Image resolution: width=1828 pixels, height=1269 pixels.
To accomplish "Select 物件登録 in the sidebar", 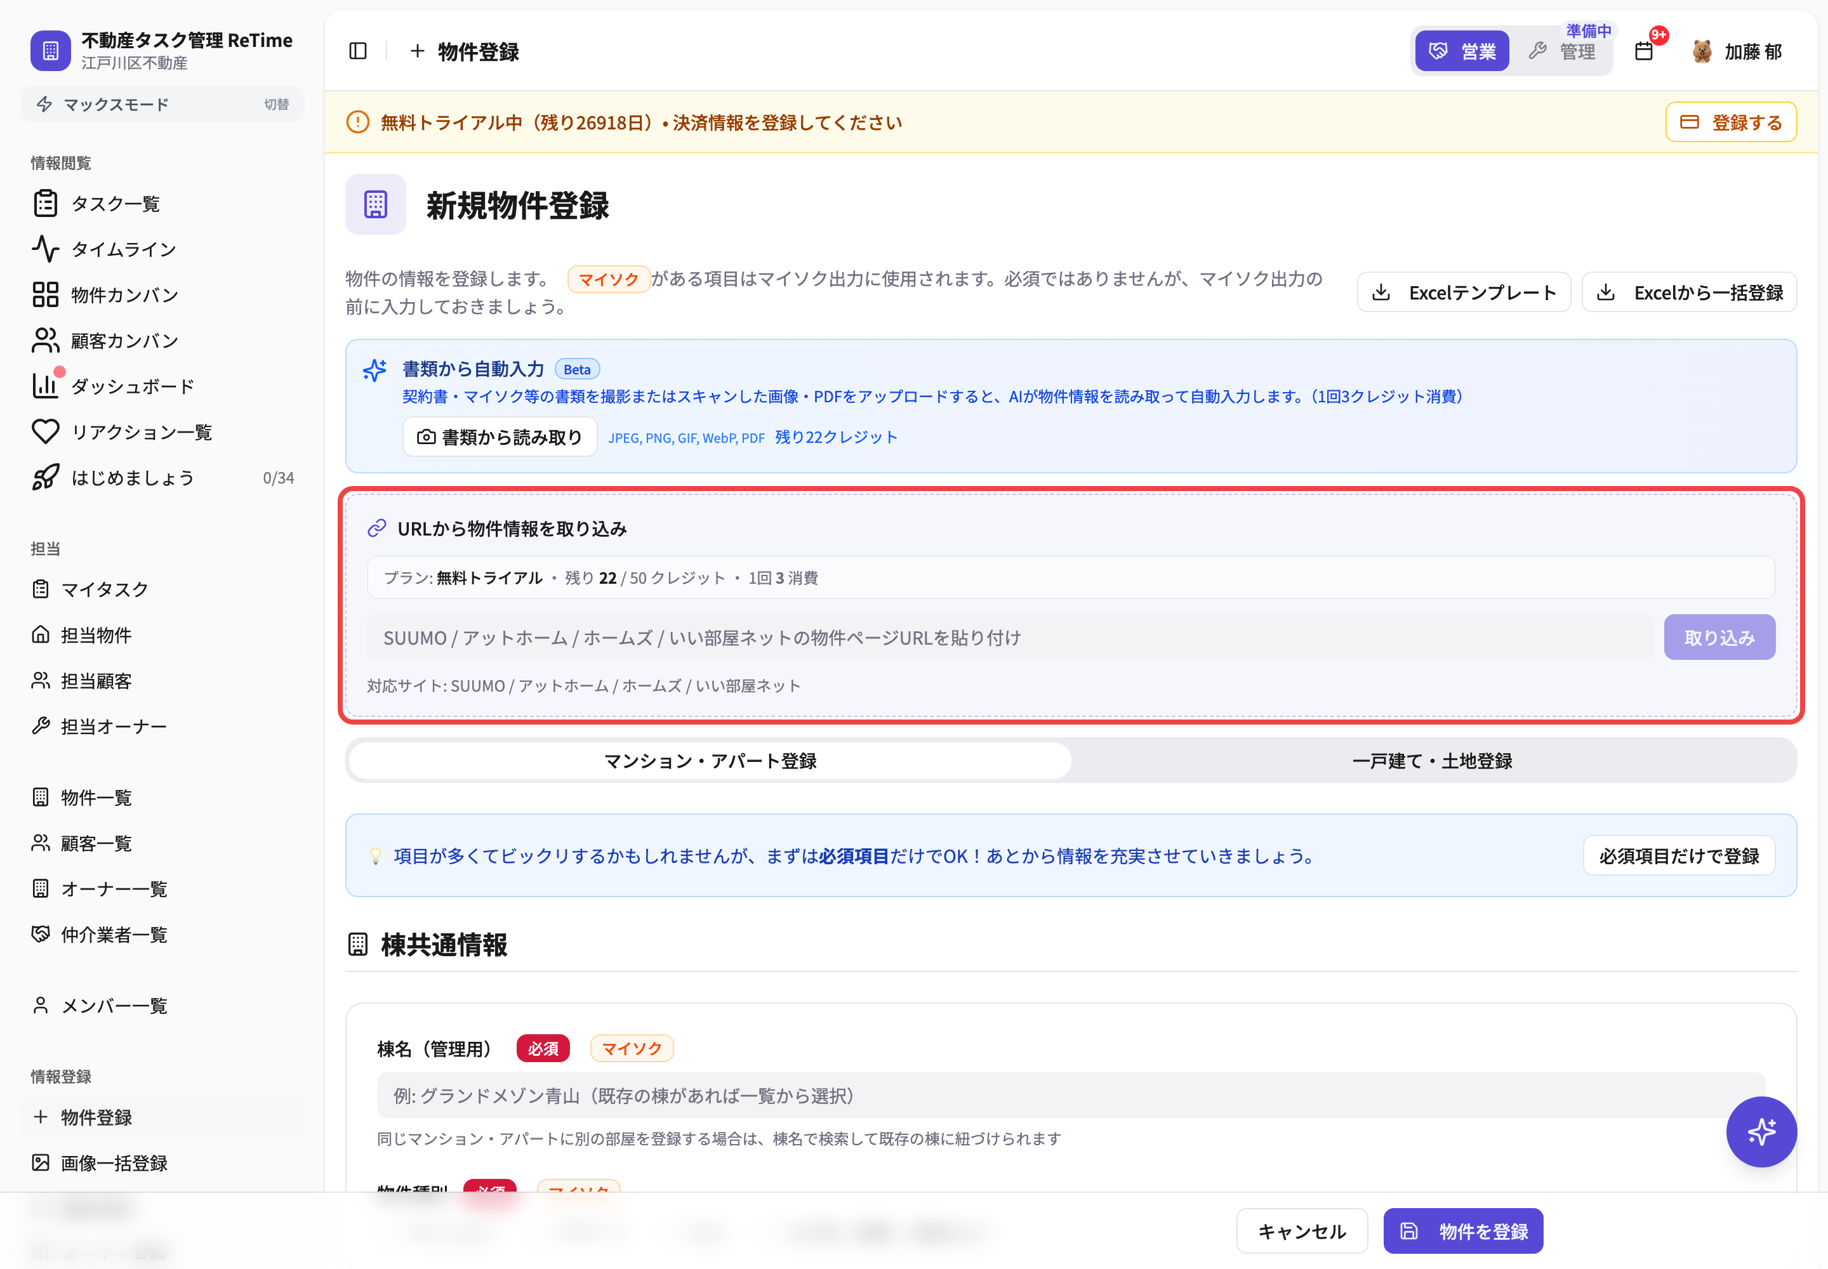I will (162, 1117).
